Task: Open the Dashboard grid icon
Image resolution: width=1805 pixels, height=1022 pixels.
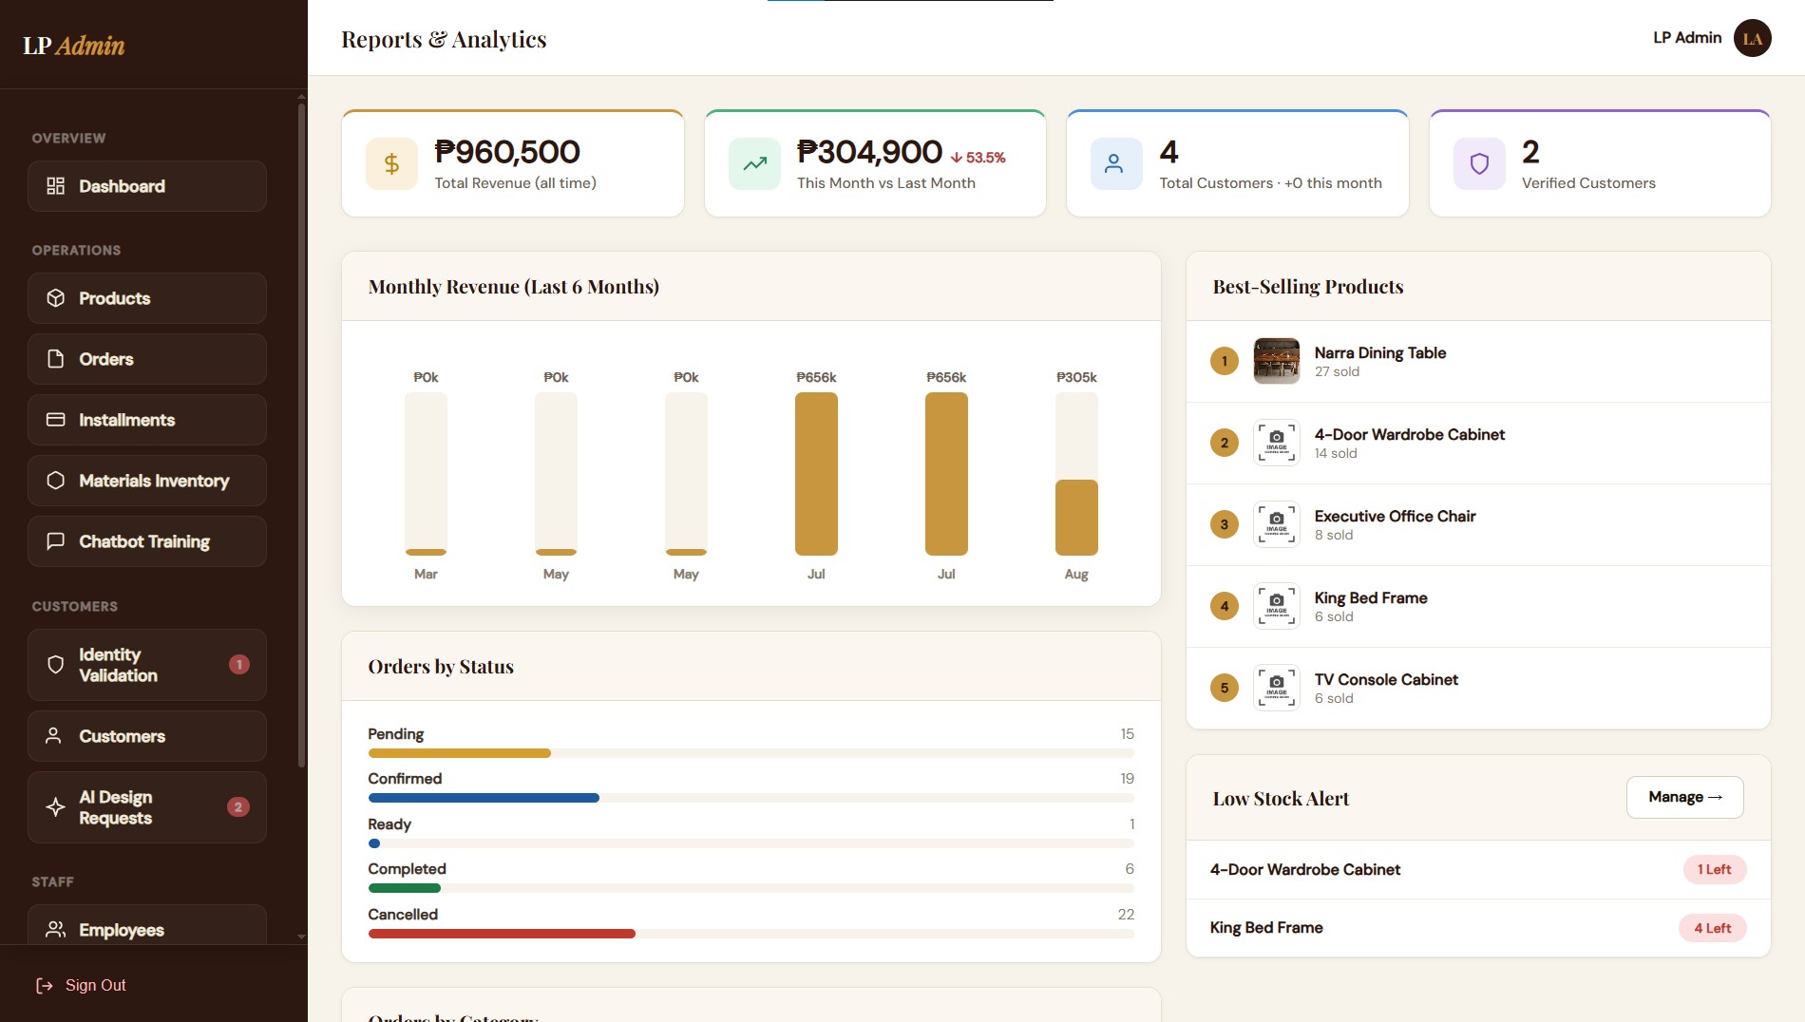Action: (x=56, y=186)
